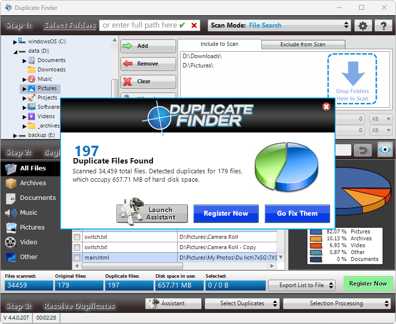Click the blue Register Now popup button
The height and width of the screenshot is (324, 396).
pos(226,214)
